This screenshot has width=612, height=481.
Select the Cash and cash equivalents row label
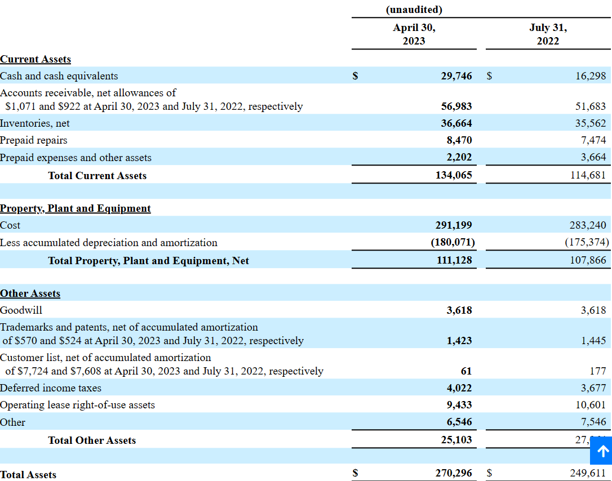pyautogui.click(x=59, y=76)
